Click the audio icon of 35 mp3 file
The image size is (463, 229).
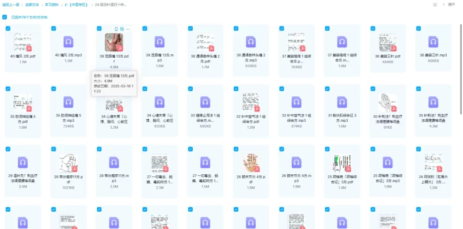pyautogui.click(x=68, y=102)
